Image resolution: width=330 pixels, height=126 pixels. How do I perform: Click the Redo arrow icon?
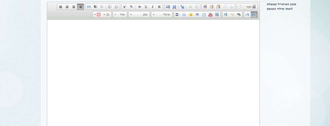190,7
